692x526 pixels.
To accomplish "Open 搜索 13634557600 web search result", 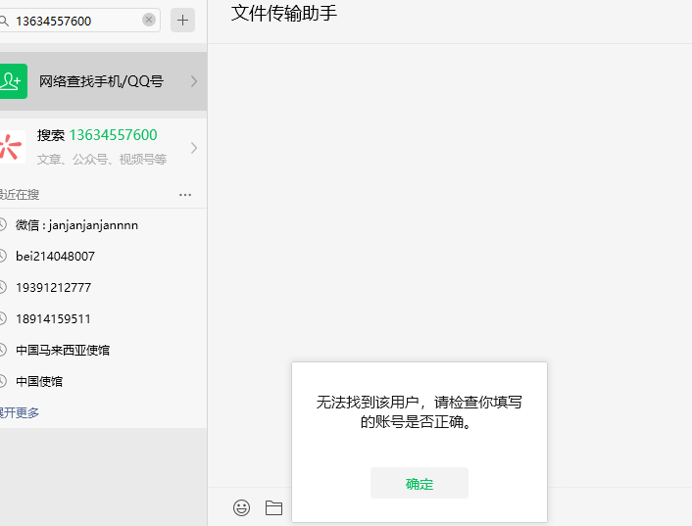I will tap(103, 147).
